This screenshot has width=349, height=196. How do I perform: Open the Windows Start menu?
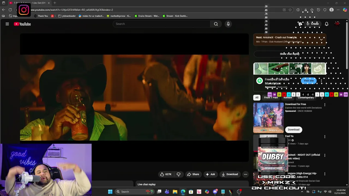pyautogui.click(x=110, y=192)
